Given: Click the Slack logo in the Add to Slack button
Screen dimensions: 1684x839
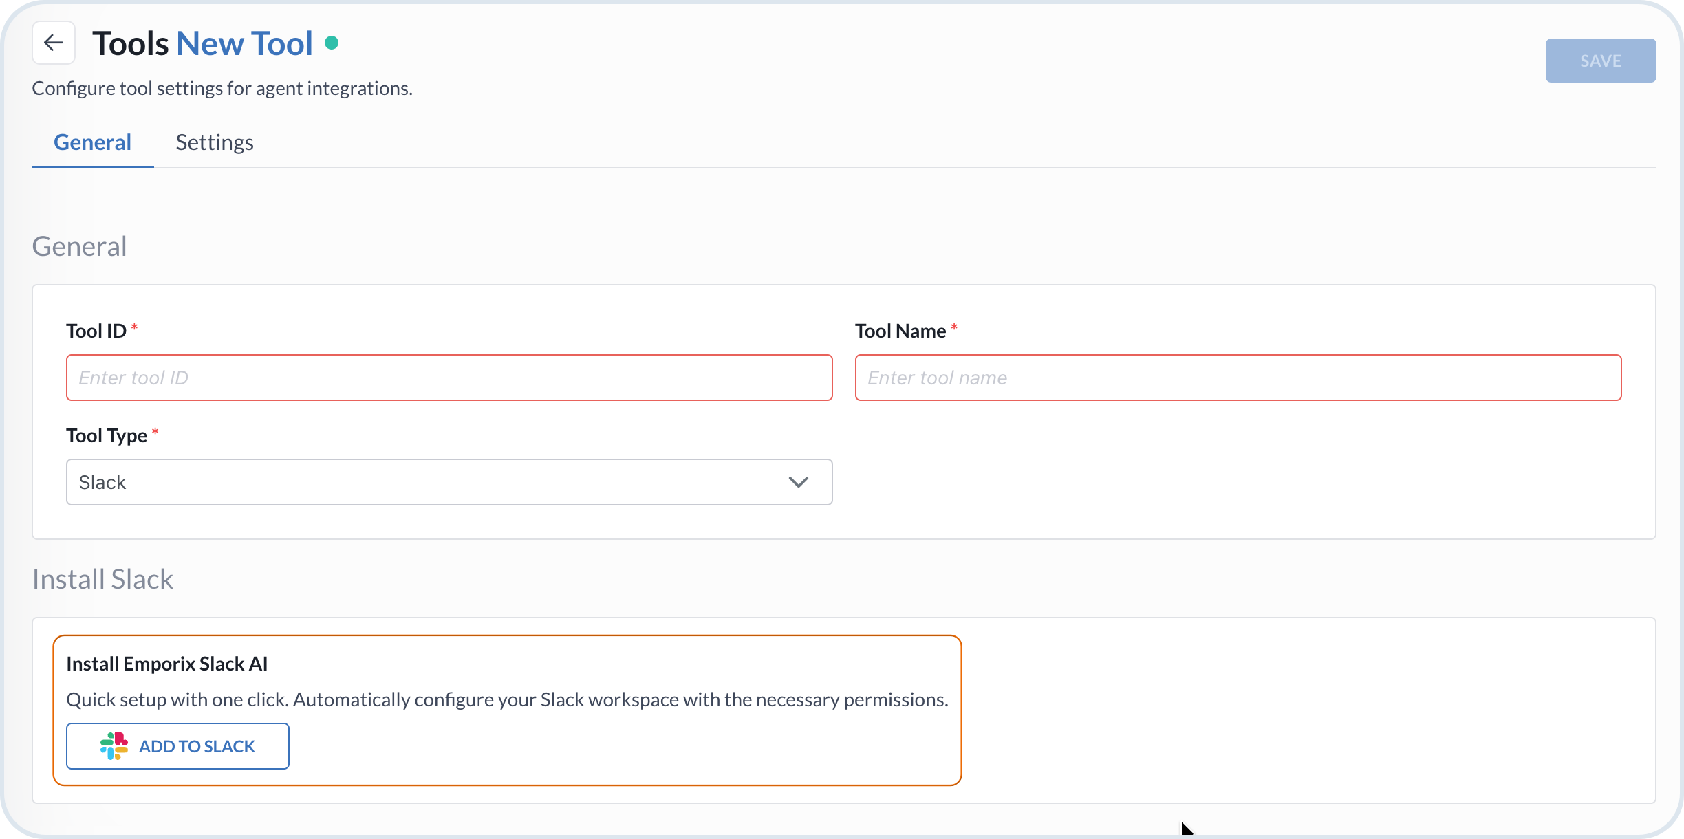Looking at the screenshot, I should [114, 746].
